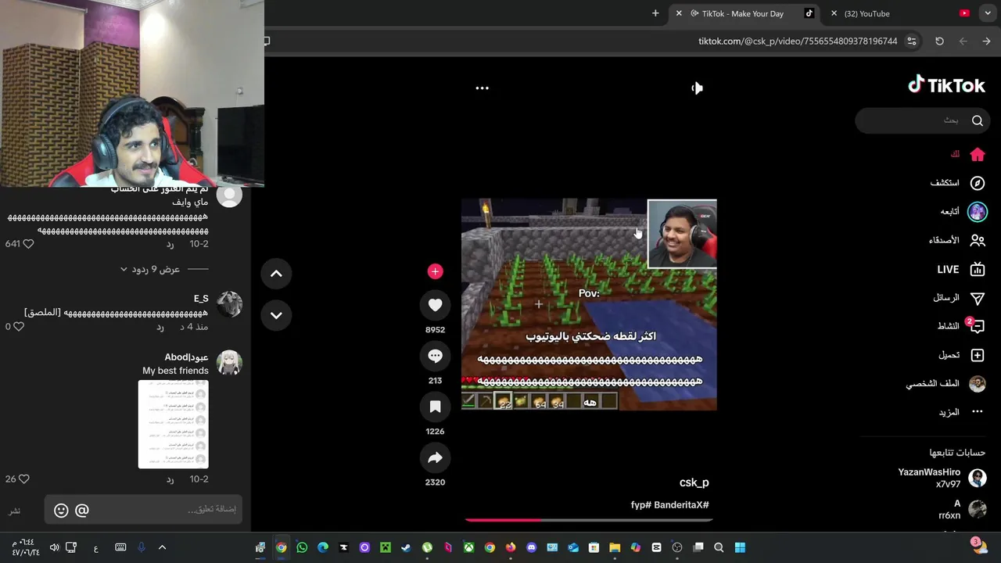
Task: Open a new browser tab
Action: click(655, 13)
